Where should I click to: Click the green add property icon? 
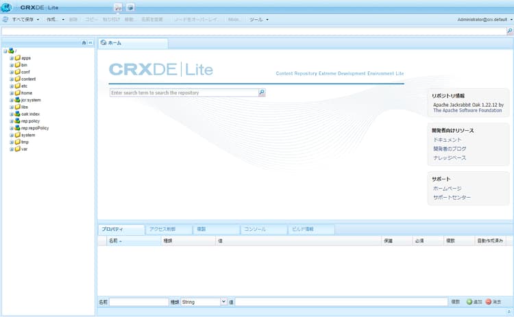(x=469, y=302)
